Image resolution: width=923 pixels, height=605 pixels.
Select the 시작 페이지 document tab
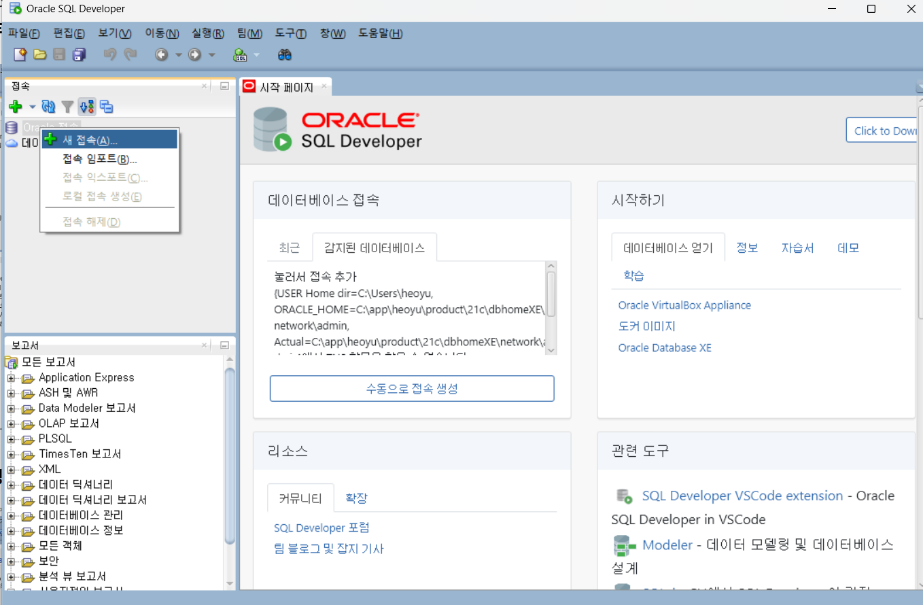pyautogui.click(x=286, y=87)
